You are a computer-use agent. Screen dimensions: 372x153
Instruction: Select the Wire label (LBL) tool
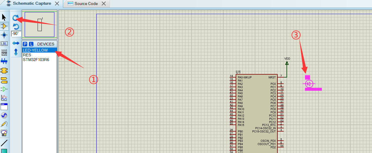[x=4, y=44]
